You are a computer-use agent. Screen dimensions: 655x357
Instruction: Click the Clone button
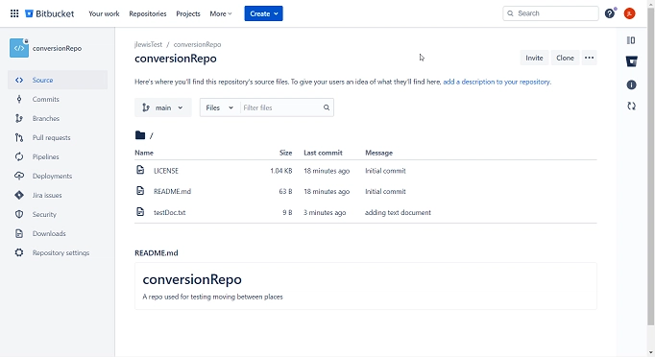pyautogui.click(x=565, y=58)
